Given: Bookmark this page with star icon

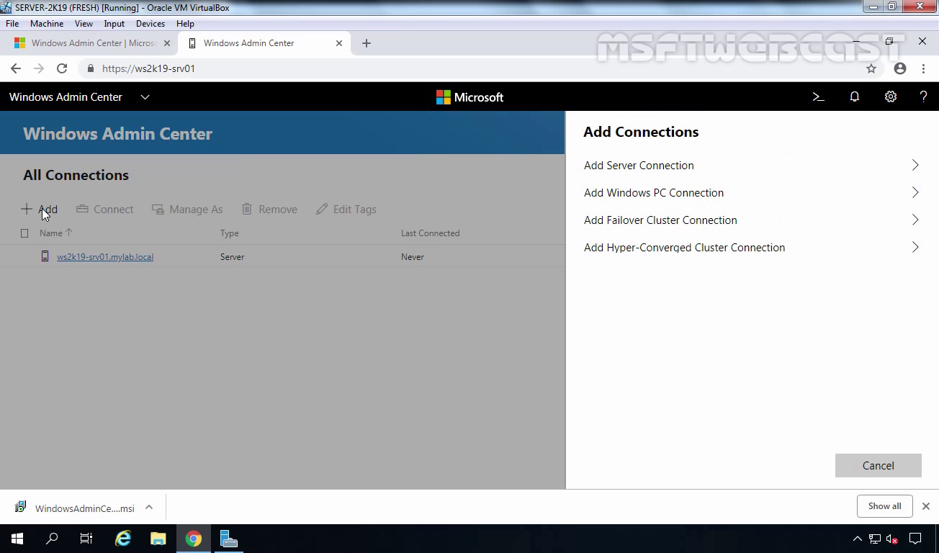Looking at the screenshot, I should pyautogui.click(x=871, y=68).
